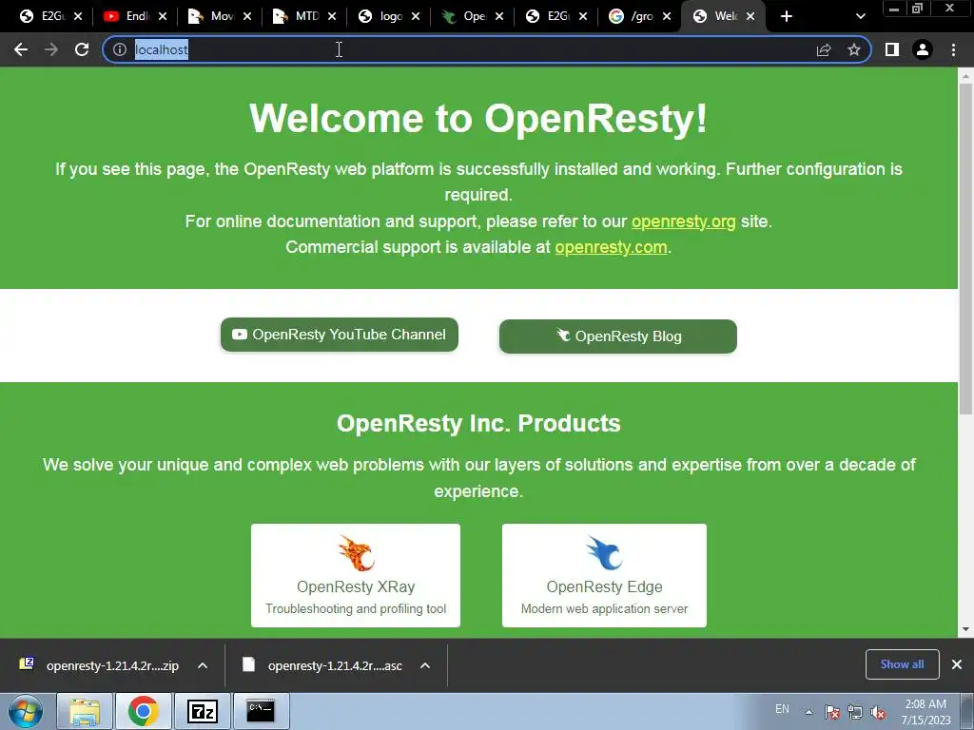Click the scrollbar down arrow
974x730 pixels.
click(966, 629)
